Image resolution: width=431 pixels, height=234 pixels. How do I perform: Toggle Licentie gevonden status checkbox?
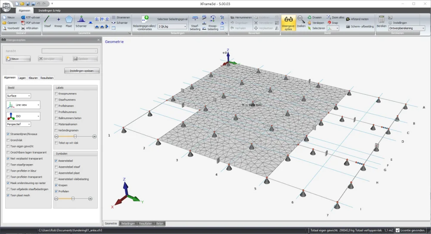[x=397, y=230]
